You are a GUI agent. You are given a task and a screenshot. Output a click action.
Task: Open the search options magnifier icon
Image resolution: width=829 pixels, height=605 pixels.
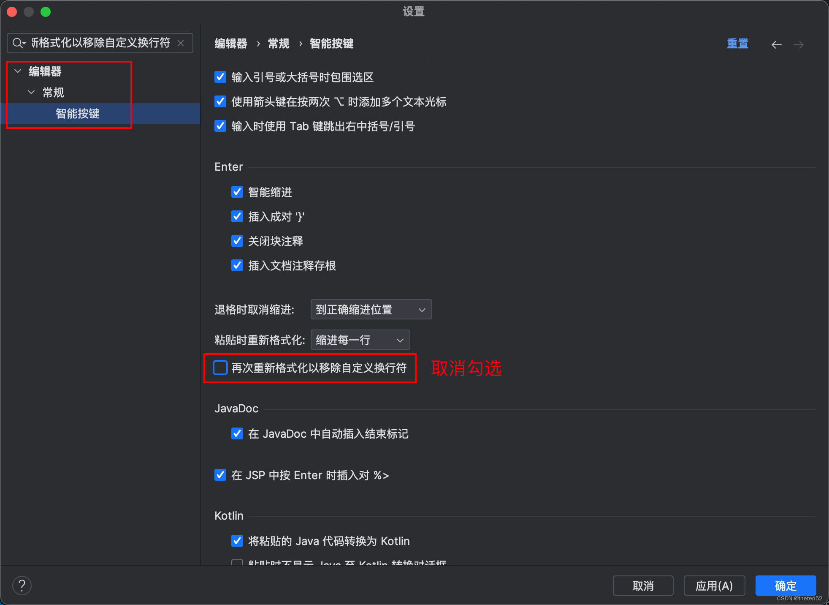point(19,43)
